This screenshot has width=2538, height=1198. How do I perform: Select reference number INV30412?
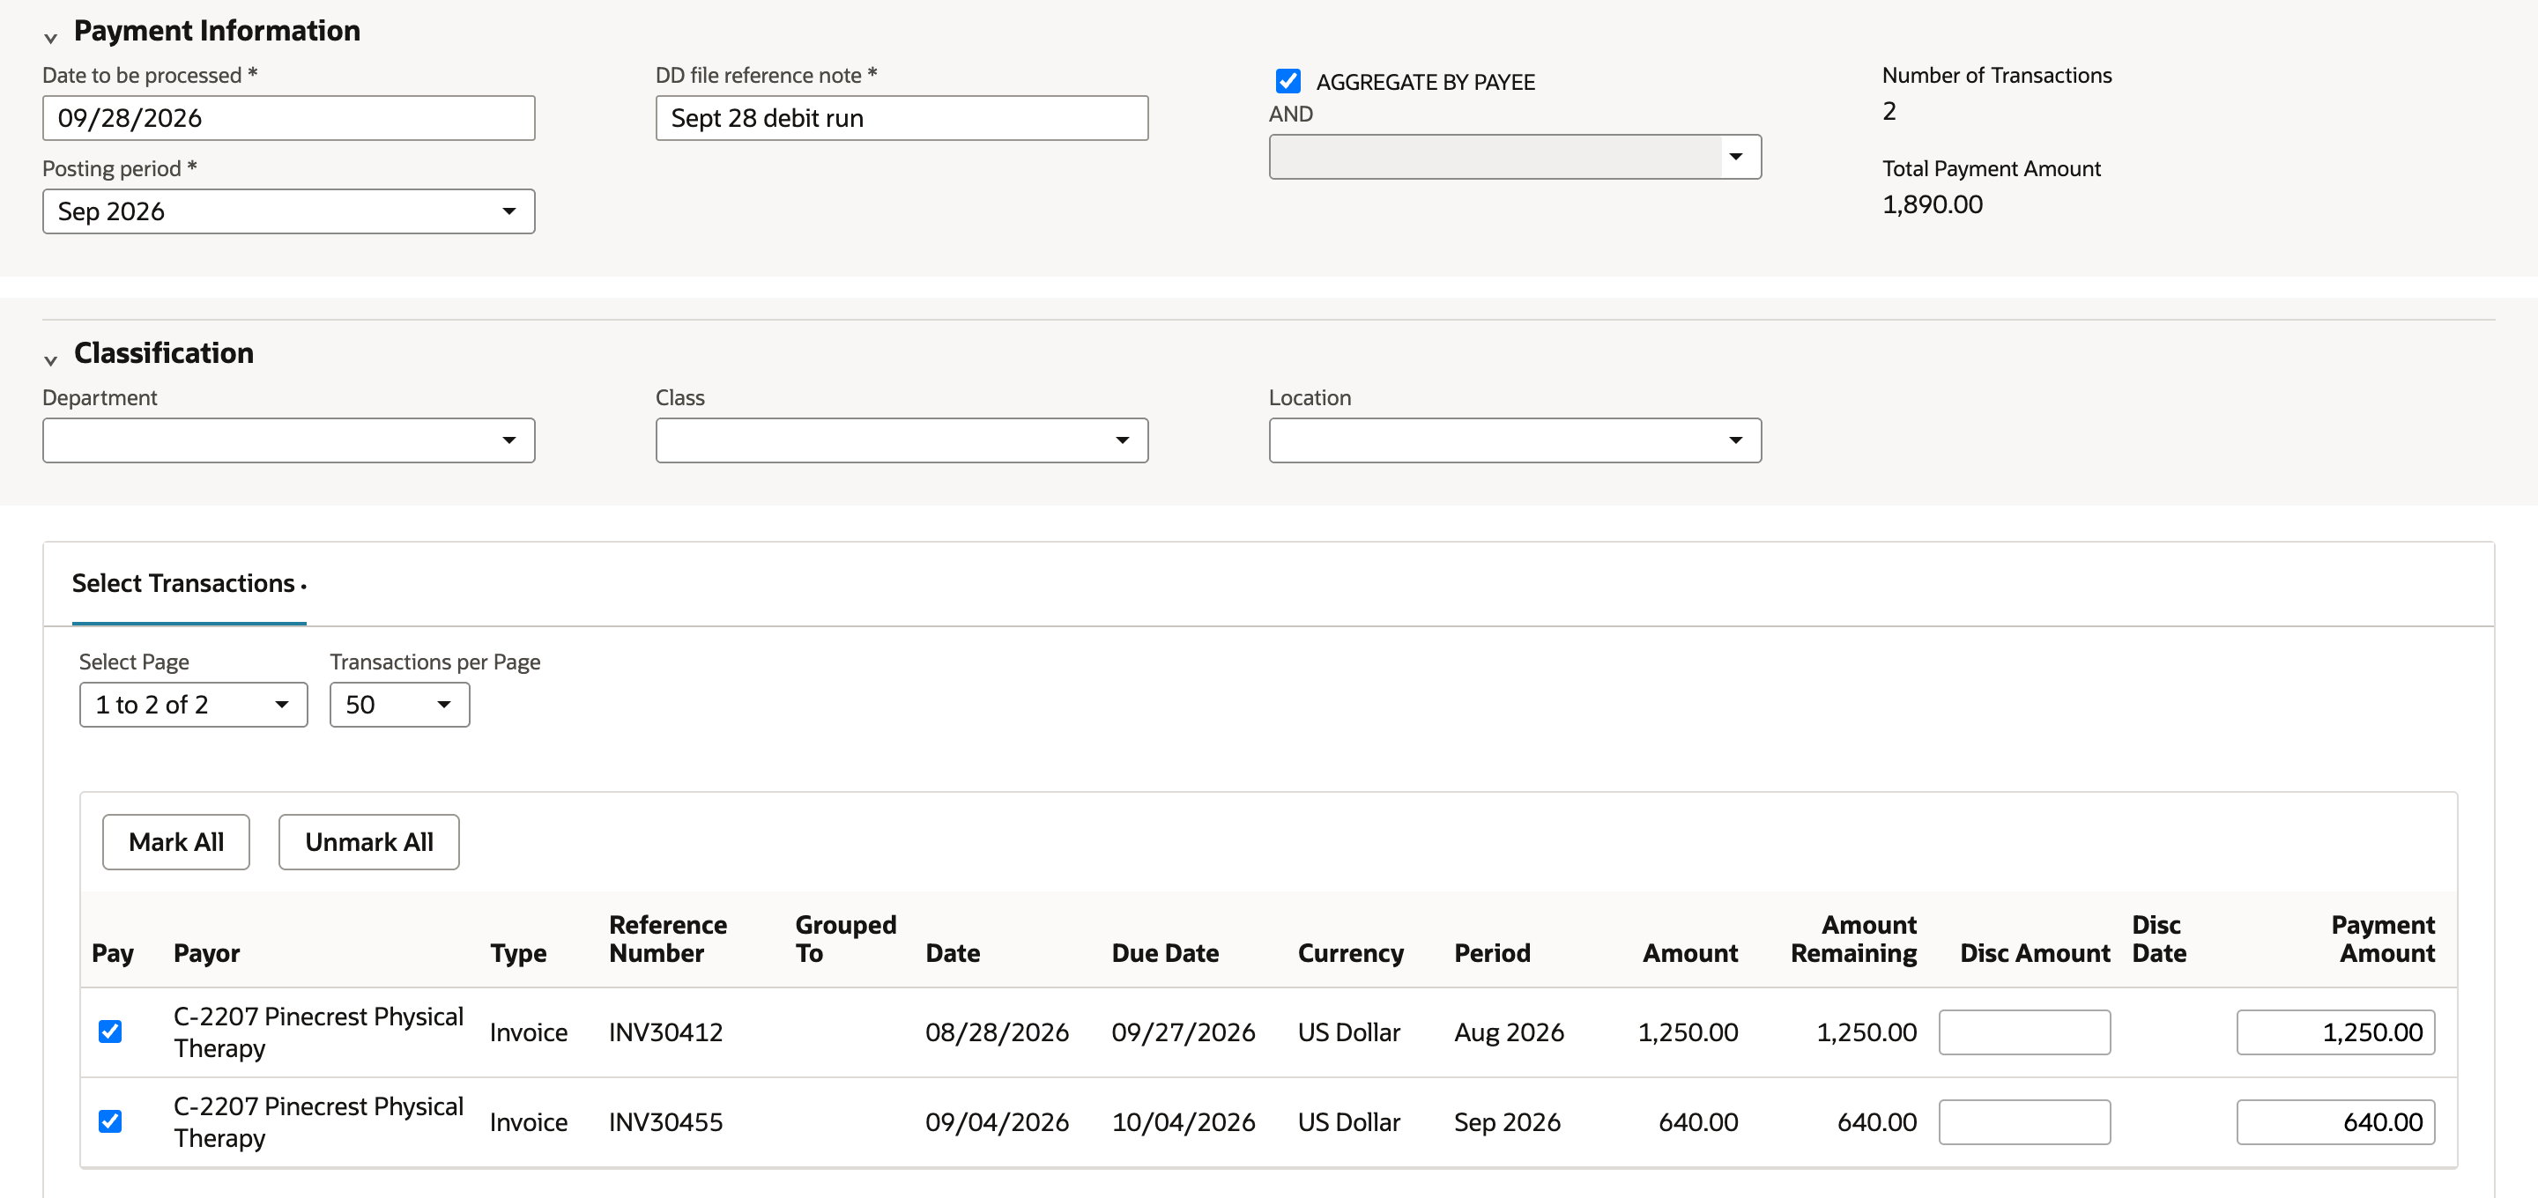pyautogui.click(x=666, y=1032)
